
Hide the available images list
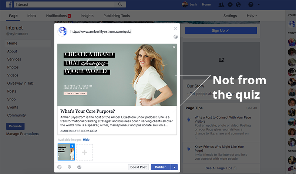tap(86, 140)
